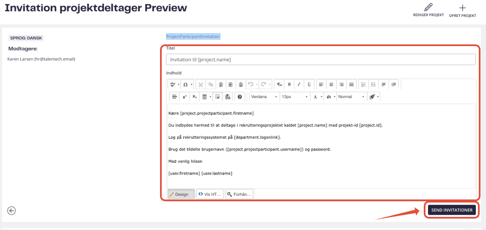Click the format stripper brush icon
The image size is (486, 230).
(372, 97)
